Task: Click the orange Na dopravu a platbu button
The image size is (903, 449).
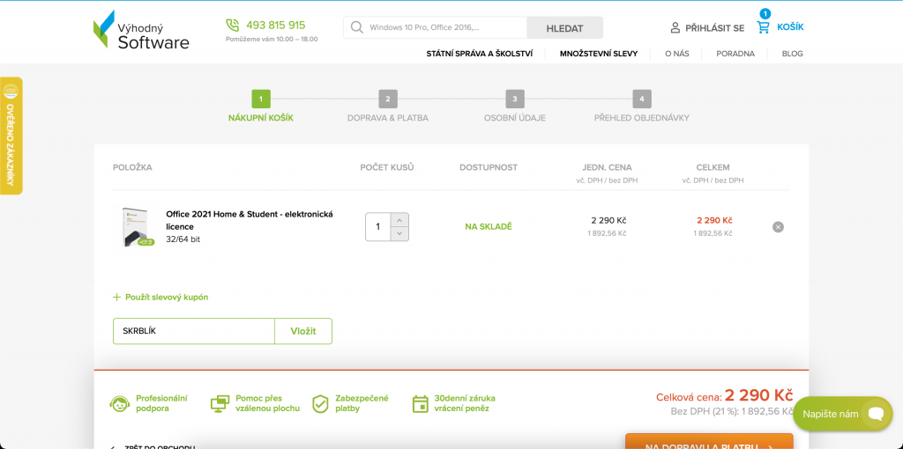Action: pyautogui.click(x=709, y=442)
